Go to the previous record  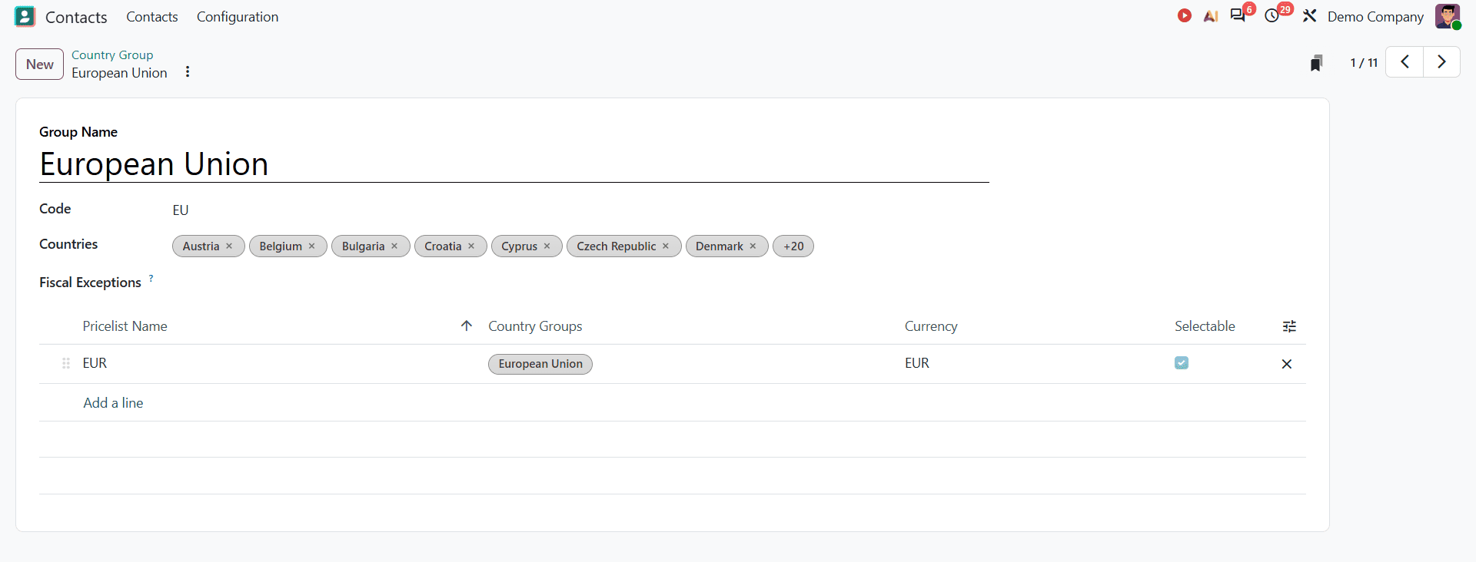(x=1405, y=62)
